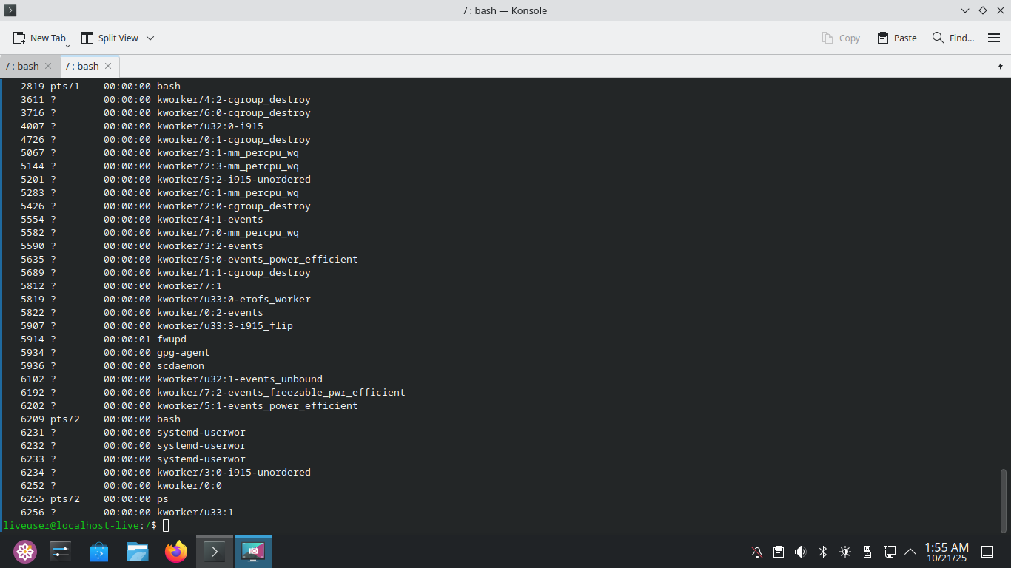Open the clock showing 1:55 AM
Screen dimensions: 1011x568
[x=946, y=552]
